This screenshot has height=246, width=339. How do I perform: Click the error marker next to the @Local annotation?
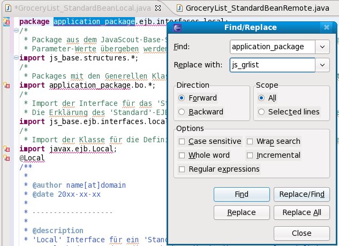[x=6, y=158]
